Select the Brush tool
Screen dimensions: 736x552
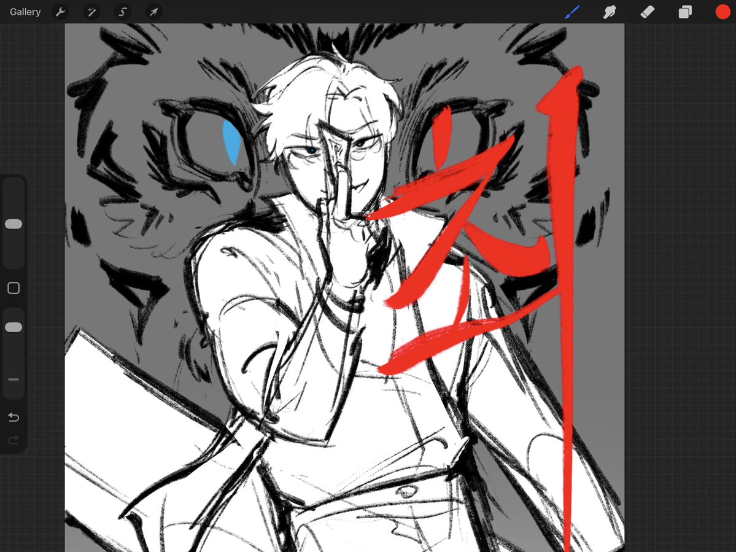[572, 12]
